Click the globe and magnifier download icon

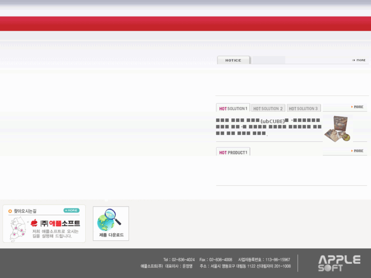click(x=109, y=220)
